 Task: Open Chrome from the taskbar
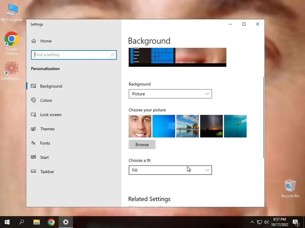click(51, 222)
